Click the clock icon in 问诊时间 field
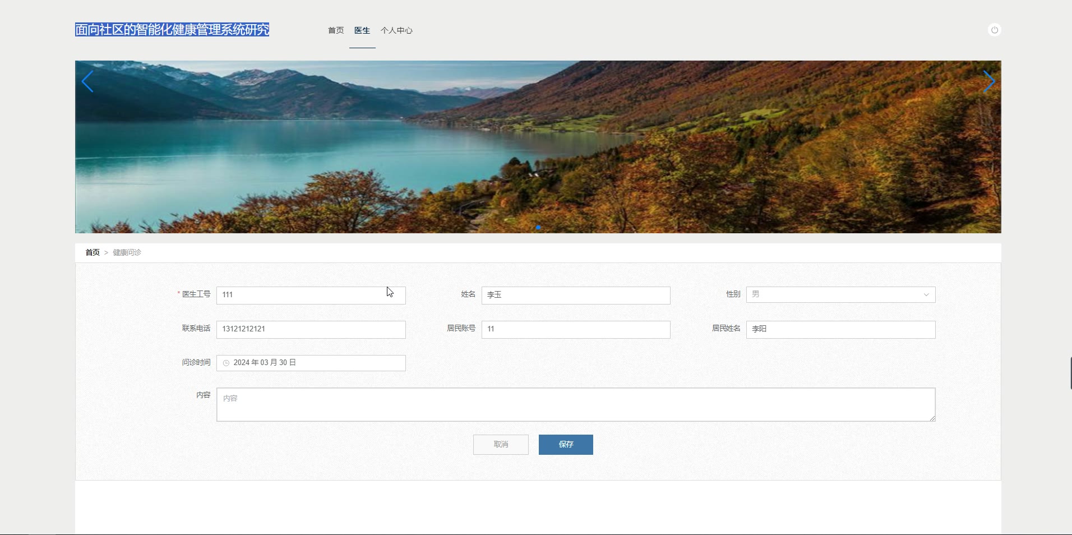The image size is (1072, 535). coord(226,363)
